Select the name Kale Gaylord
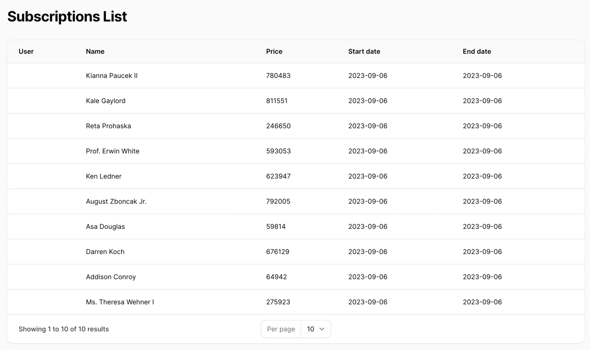The image size is (590, 350). 105,101
